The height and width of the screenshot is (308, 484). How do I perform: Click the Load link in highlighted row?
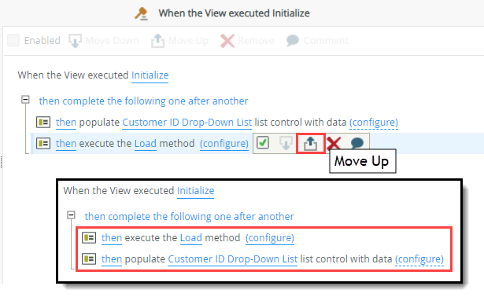point(146,143)
